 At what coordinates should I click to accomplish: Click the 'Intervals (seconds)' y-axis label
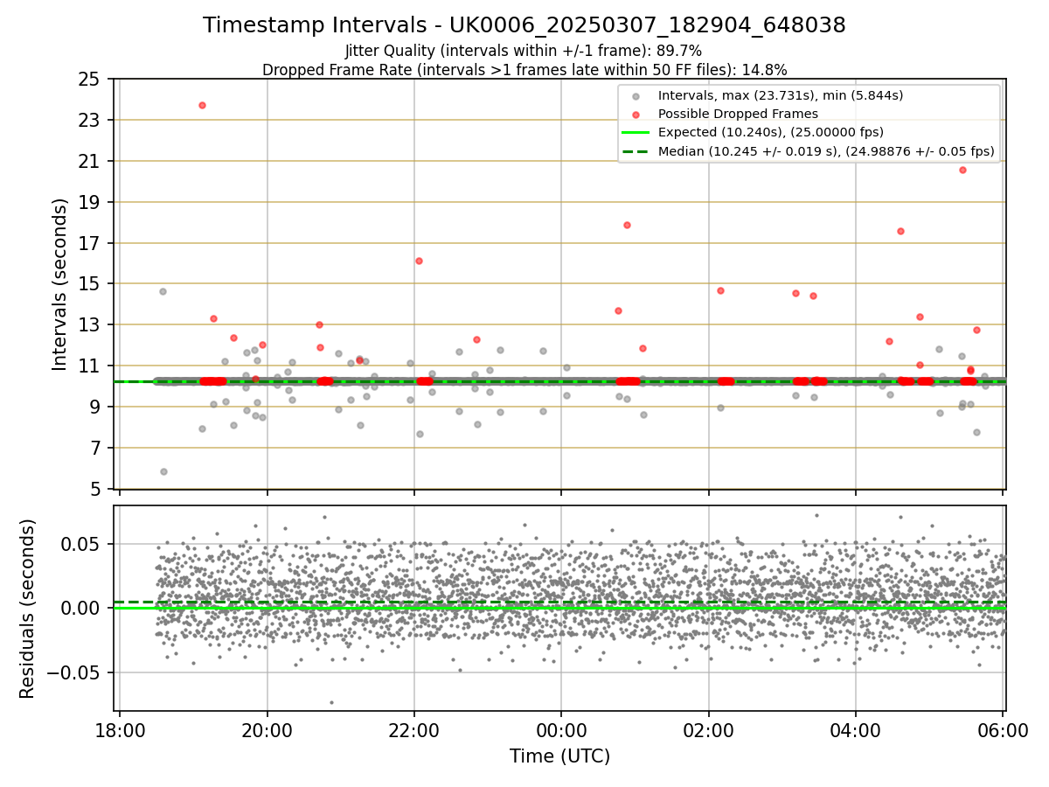pyautogui.click(x=59, y=284)
